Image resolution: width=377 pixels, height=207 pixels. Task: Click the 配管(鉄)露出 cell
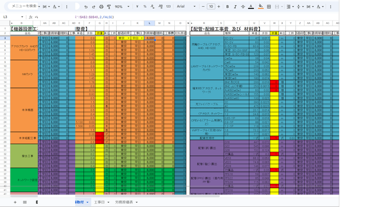coord(207,148)
